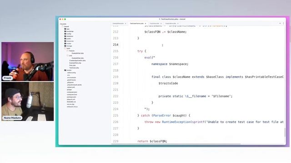Close the fourth editor tab
Screen dimensions: 291x163
(178, 24)
